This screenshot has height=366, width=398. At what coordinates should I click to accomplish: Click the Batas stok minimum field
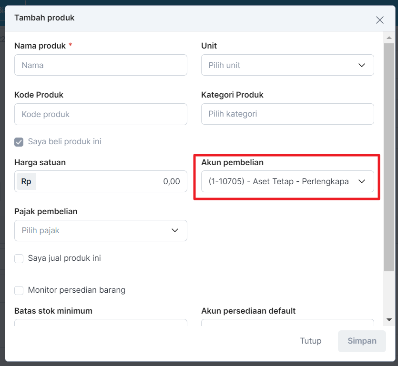tap(101, 322)
